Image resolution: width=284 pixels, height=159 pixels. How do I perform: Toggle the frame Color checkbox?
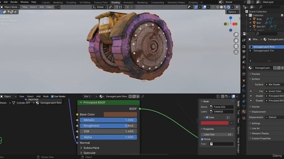click(x=207, y=117)
